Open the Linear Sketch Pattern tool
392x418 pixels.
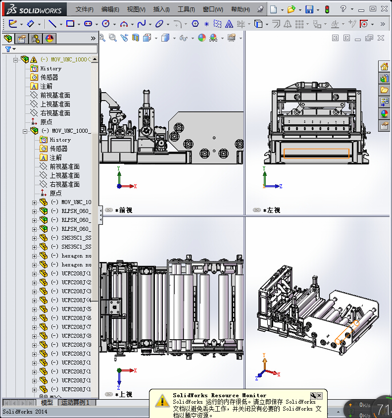tap(299, 24)
